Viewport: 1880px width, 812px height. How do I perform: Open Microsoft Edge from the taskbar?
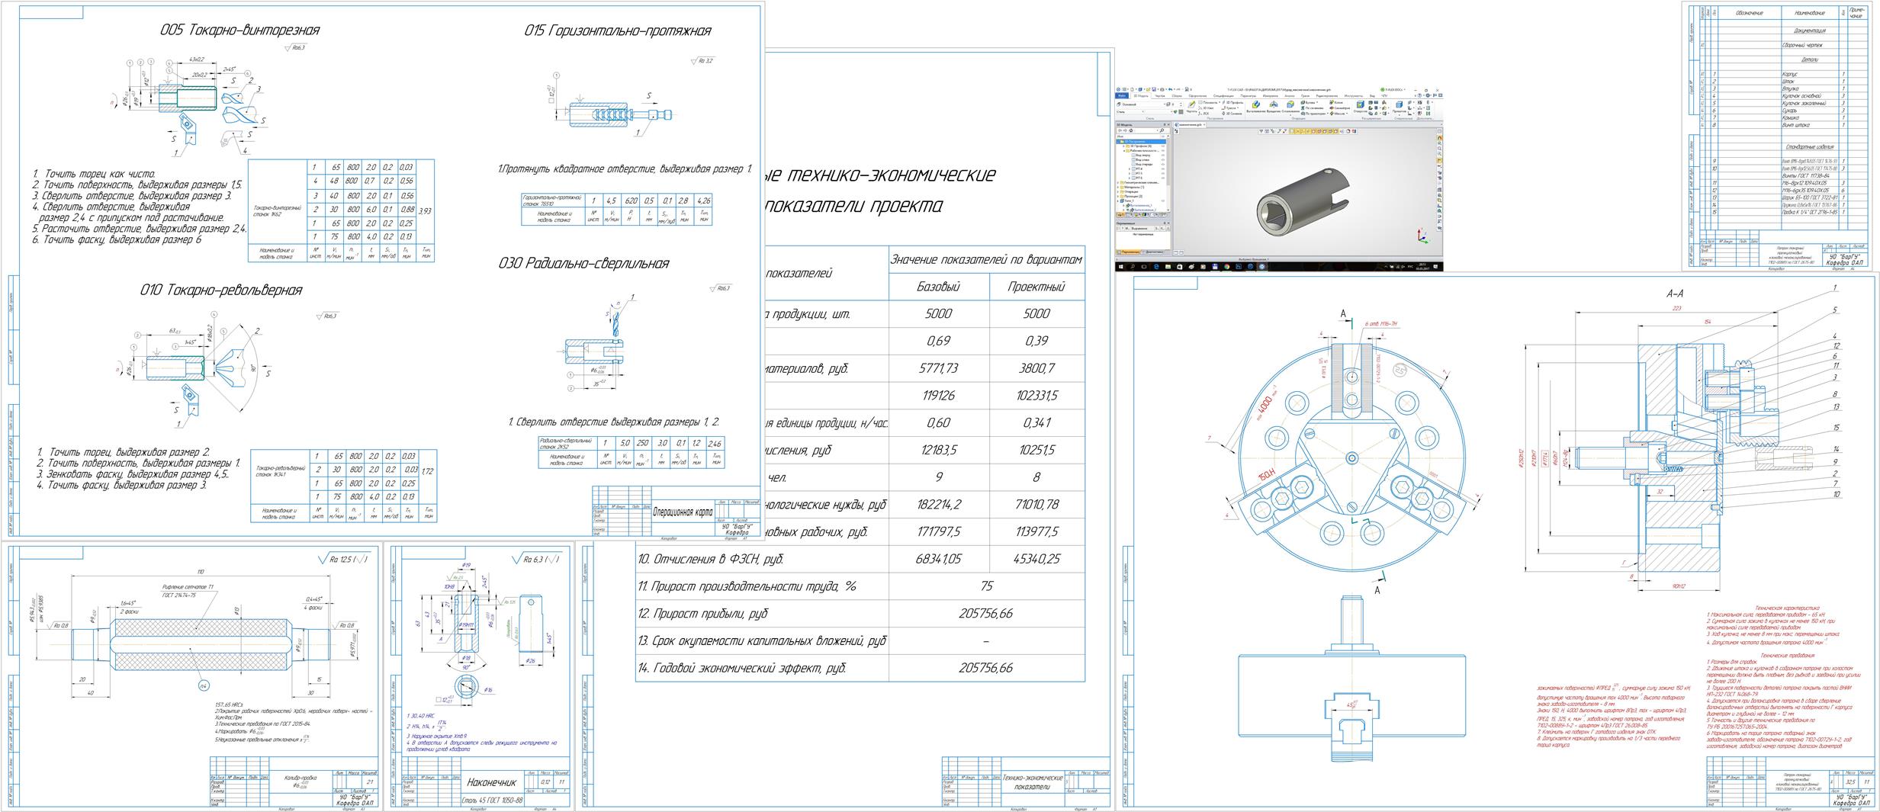pyautogui.click(x=1156, y=267)
